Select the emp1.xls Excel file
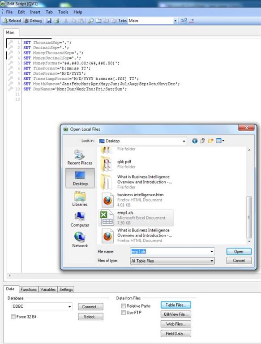 (x=136, y=218)
